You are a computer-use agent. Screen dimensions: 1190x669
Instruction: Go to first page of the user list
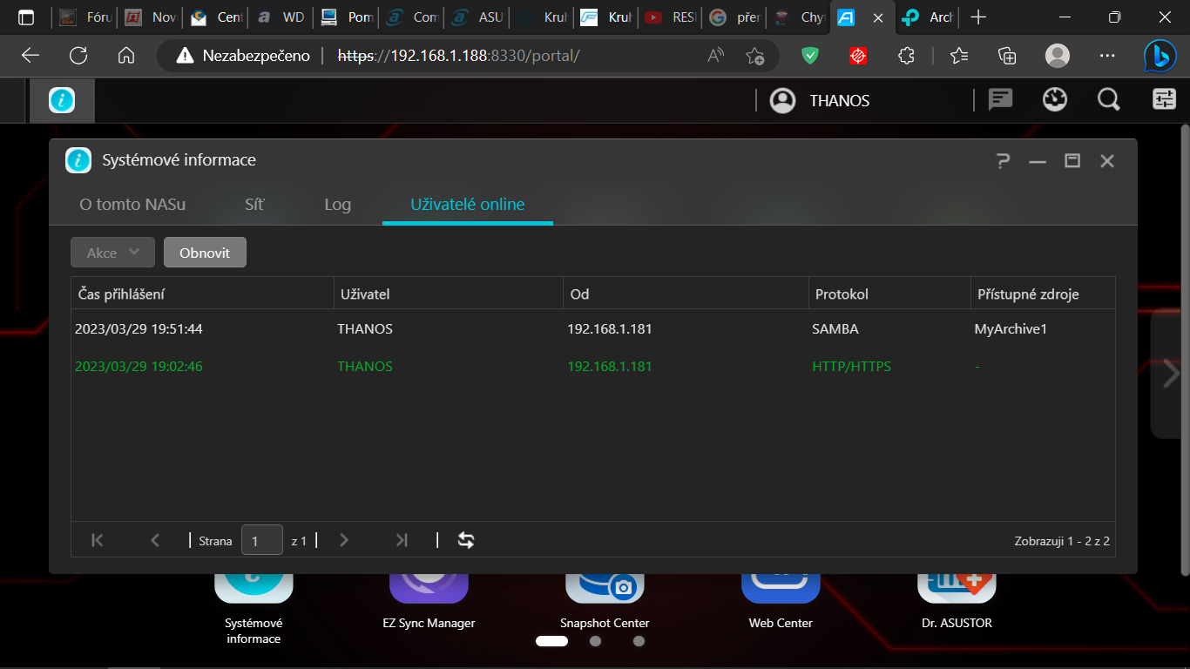tap(98, 540)
